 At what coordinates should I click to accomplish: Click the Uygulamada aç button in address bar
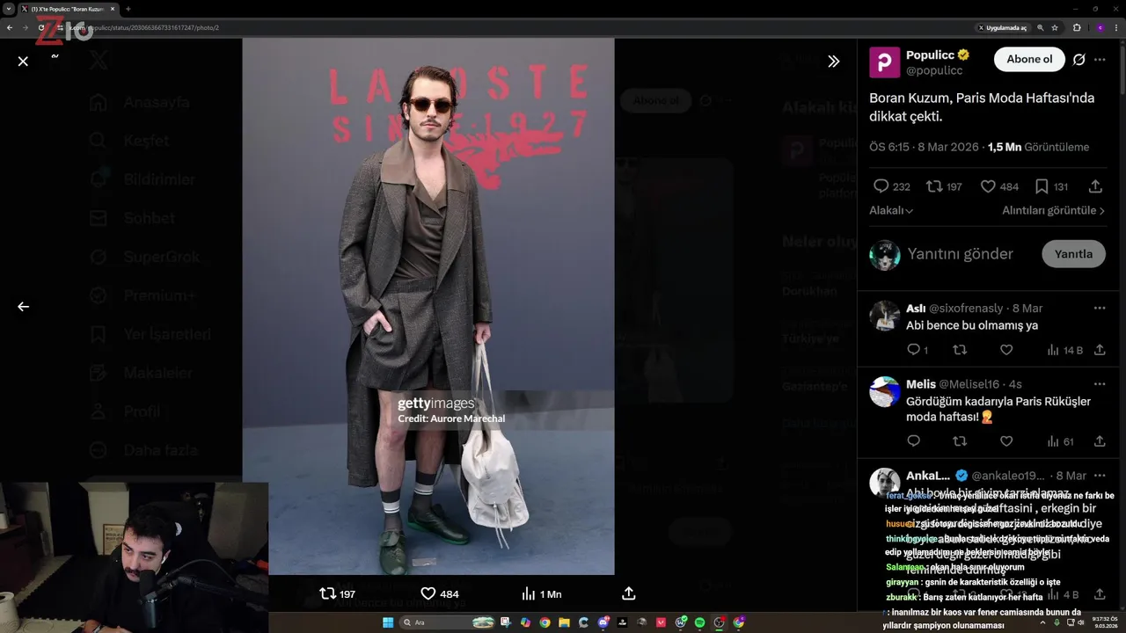[1002, 27]
